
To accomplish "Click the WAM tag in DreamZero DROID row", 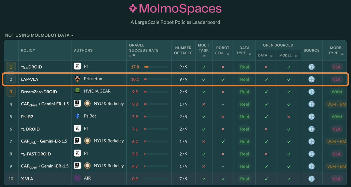I will (337, 92).
